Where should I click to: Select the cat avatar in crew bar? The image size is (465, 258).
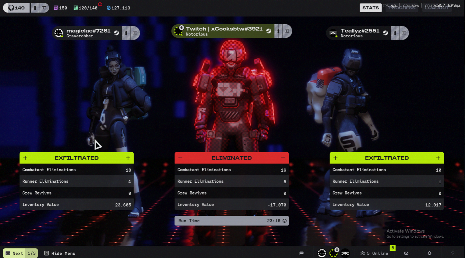(322, 253)
